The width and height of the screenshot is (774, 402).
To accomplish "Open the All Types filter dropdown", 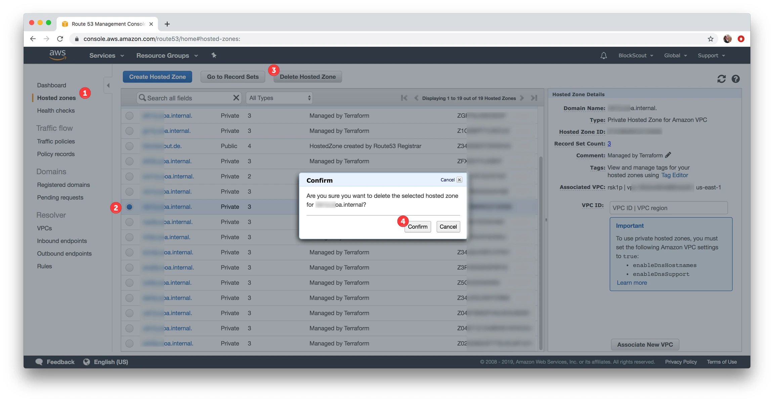I will 279,98.
